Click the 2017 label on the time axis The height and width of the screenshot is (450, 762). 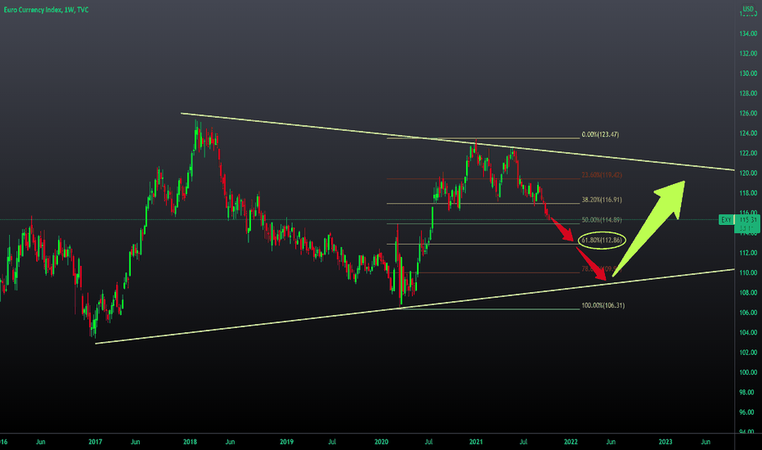pyautogui.click(x=95, y=442)
